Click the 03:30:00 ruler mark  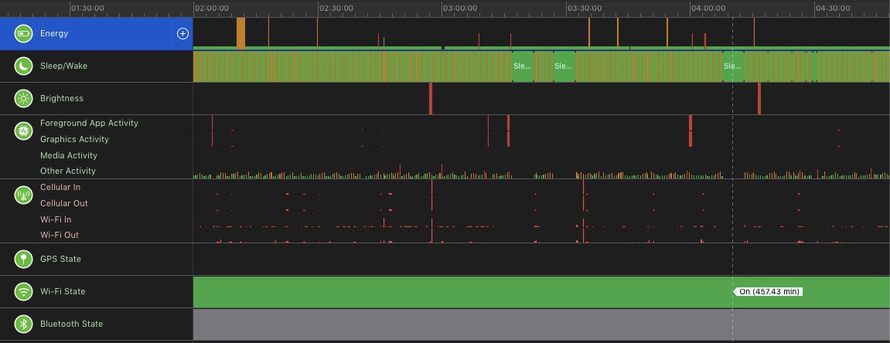point(585,8)
